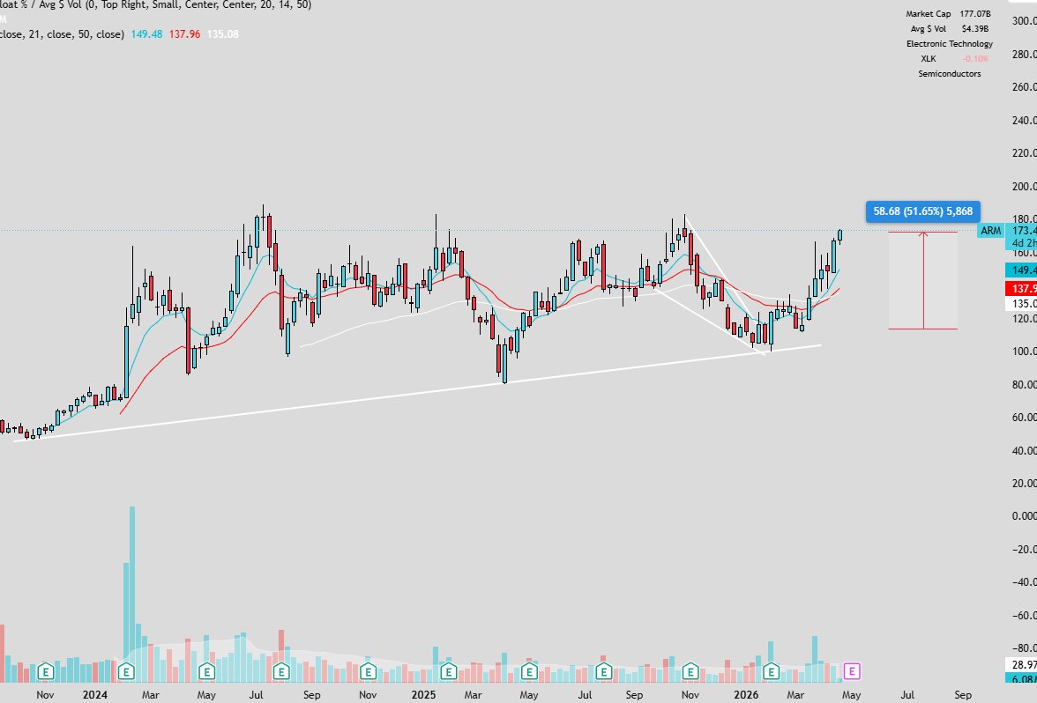Screen dimensions: 1037x703
Task: Click the February 2024 earnings E marker
Action: (126, 672)
